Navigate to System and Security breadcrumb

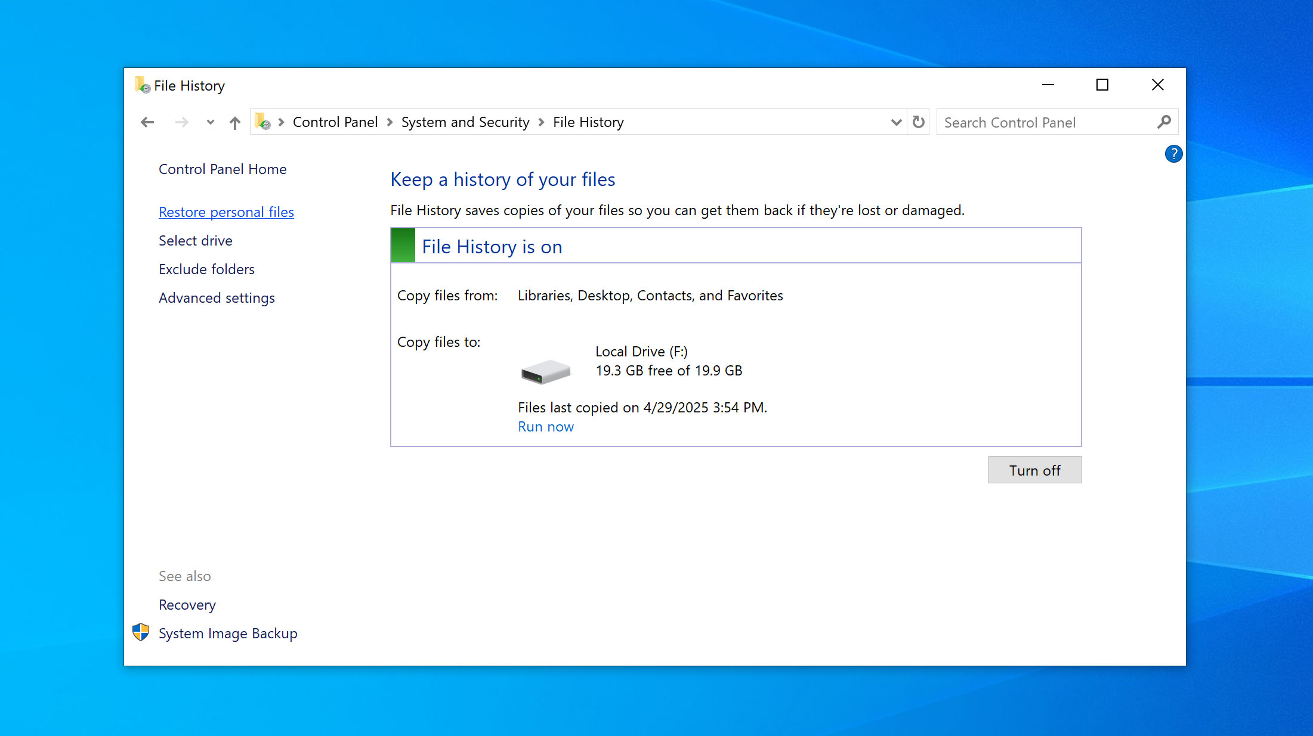(x=465, y=122)
